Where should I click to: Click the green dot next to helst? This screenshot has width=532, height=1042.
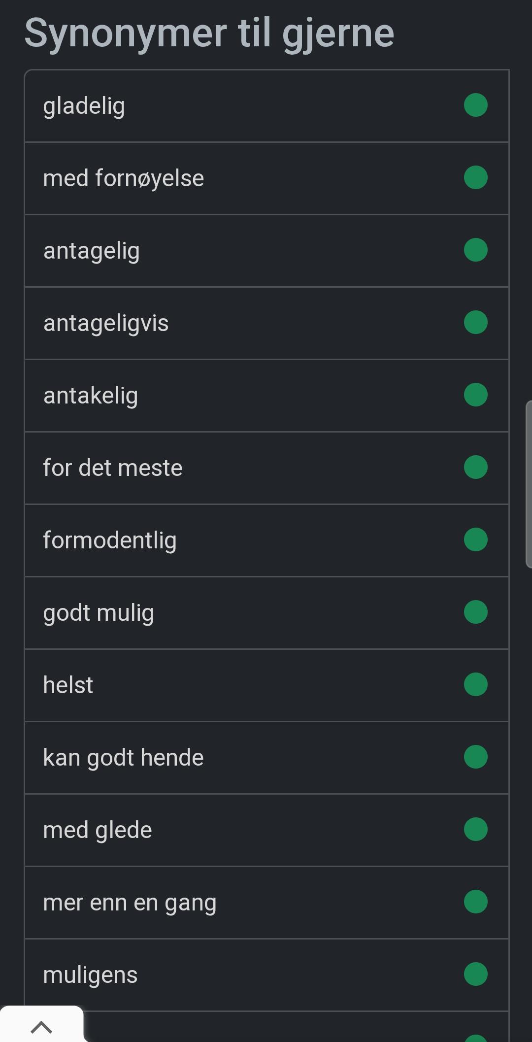(x=475, y=685)
